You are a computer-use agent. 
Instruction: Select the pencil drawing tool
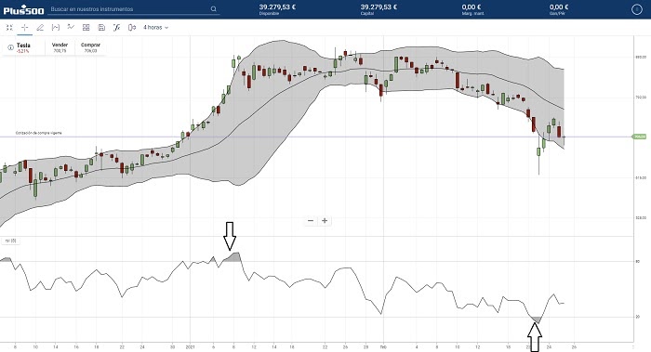pos(40,27)
